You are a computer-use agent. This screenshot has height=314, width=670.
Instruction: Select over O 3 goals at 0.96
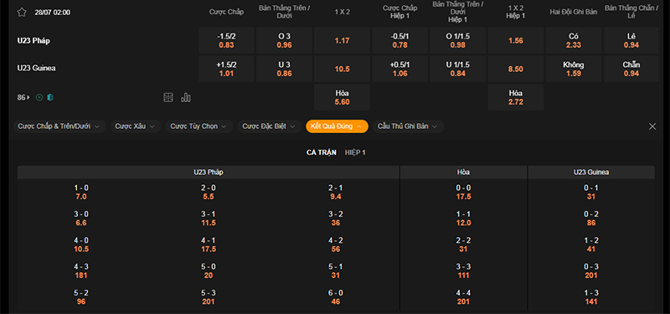(x=284, y=40)
